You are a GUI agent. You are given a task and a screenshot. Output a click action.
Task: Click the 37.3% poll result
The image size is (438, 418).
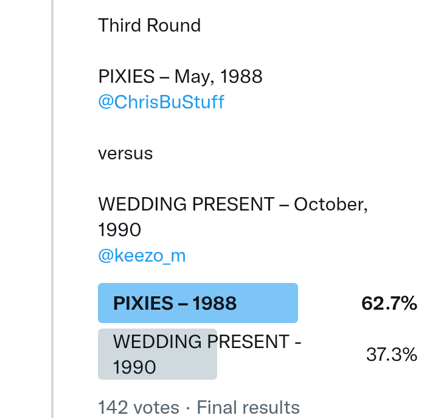(x=391, y=355)
